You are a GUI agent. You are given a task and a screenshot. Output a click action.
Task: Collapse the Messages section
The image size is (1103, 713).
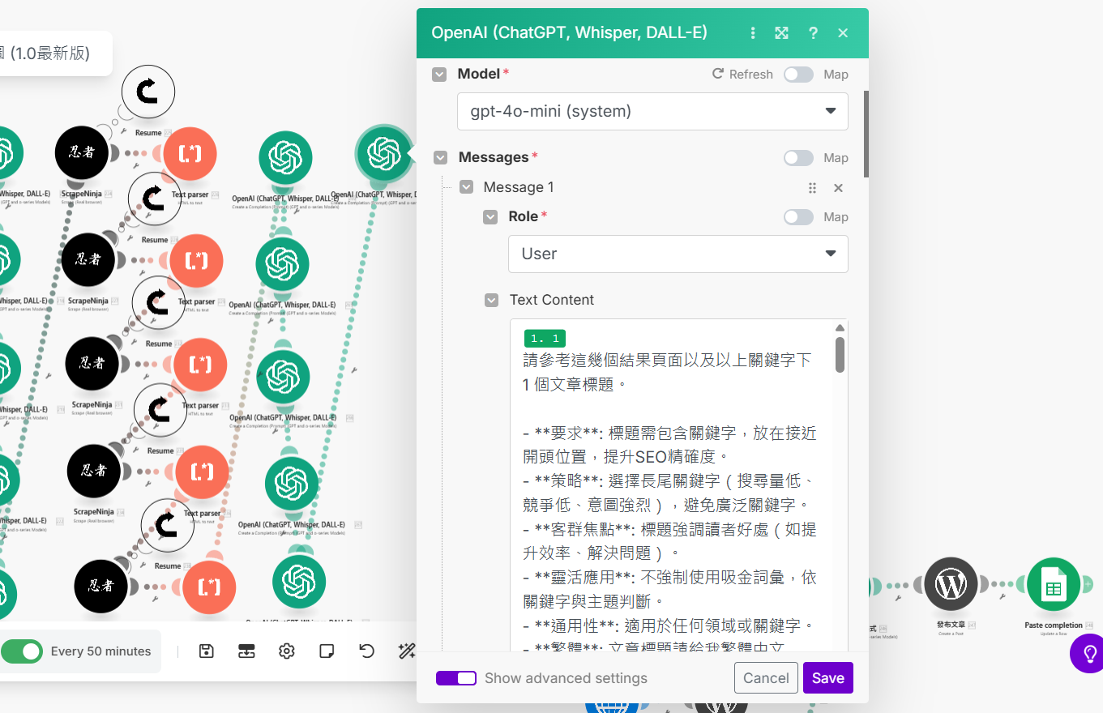[440, 157]
